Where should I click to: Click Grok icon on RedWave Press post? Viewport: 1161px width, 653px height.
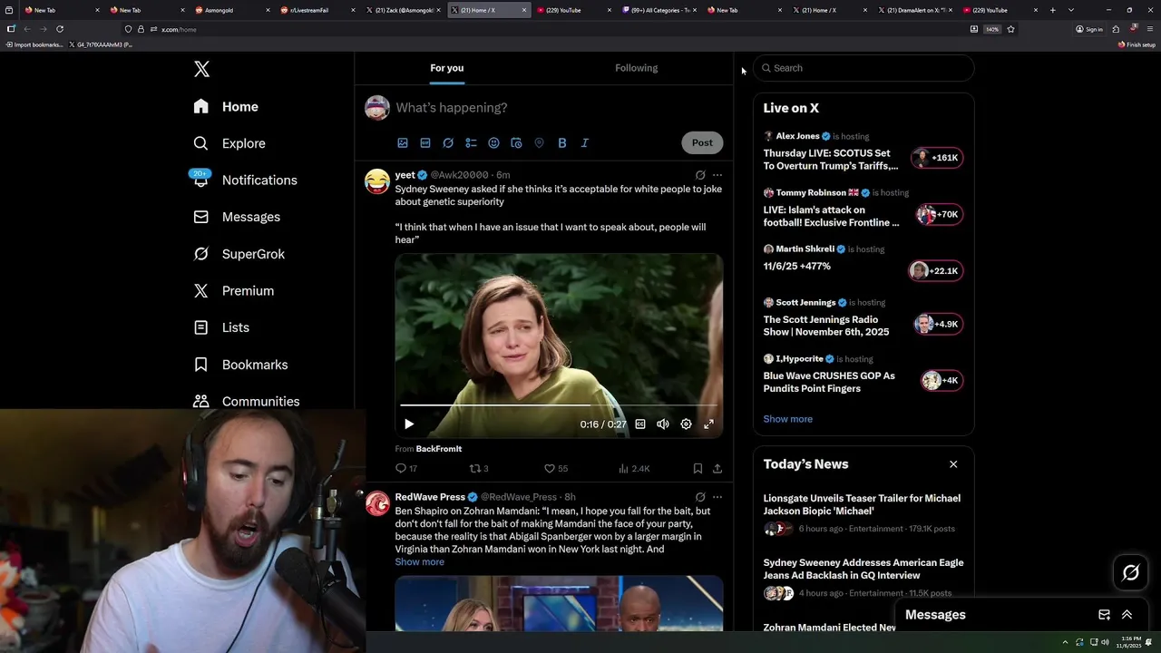(x=700, y=497)
